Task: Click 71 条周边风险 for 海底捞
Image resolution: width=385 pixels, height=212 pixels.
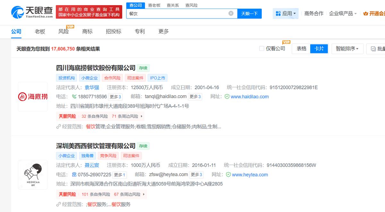Action: 125,116
